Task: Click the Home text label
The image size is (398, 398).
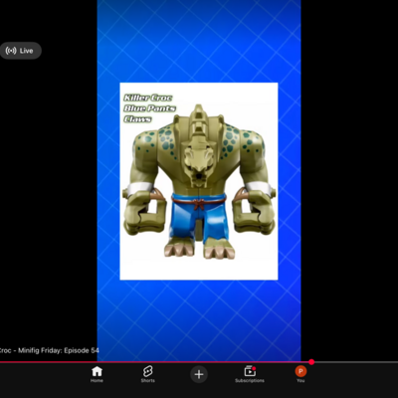Action: (97, 381)
